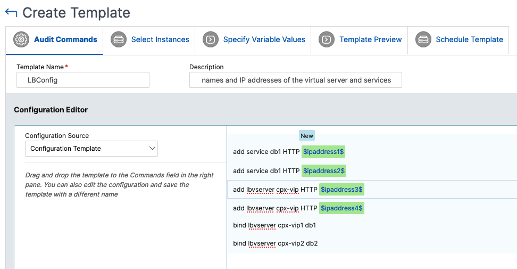Open the Template Preview tab
The image size is (517, 269).
(360, 40)
